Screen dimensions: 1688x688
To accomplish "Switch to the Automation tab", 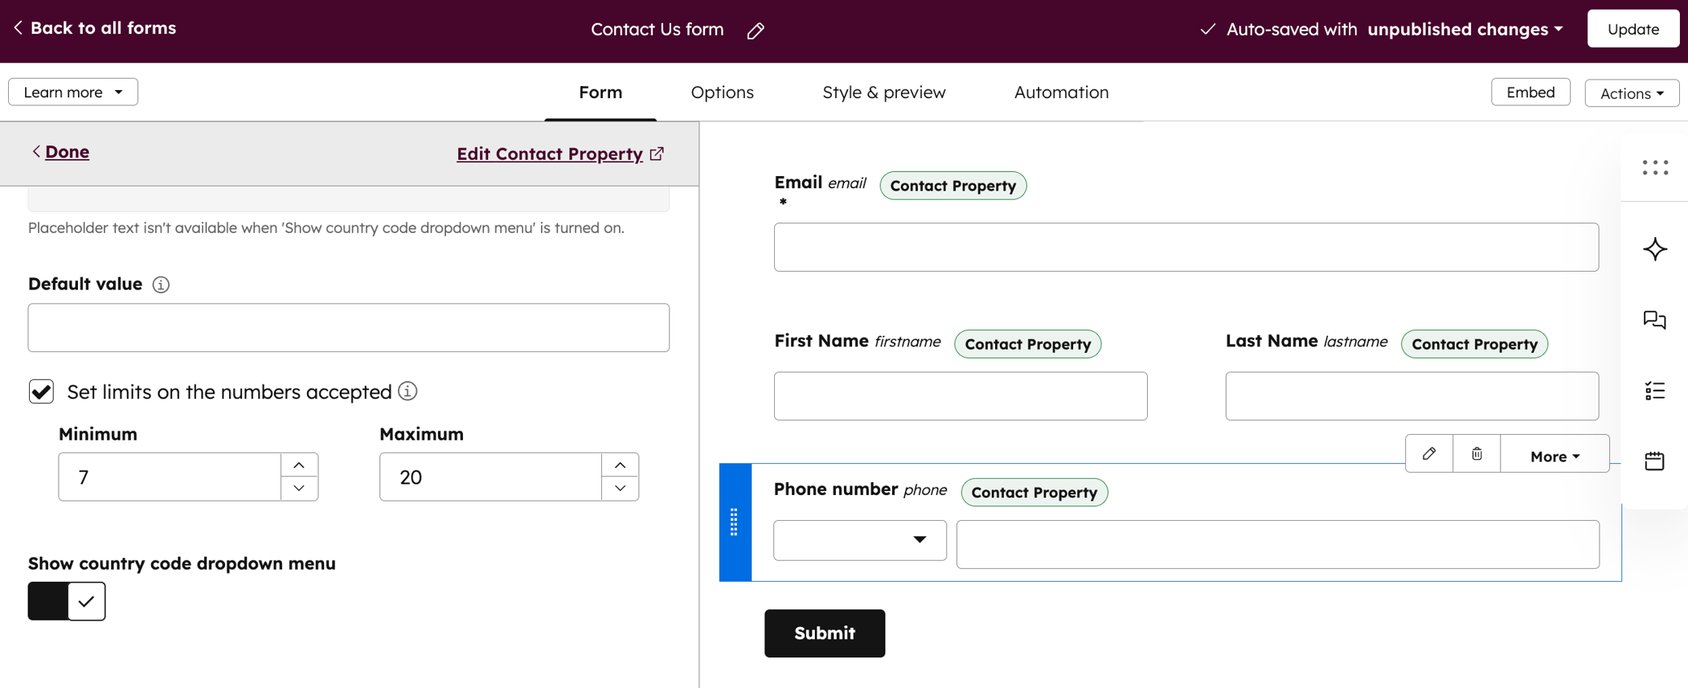I will pyautogui.click(x=1061, y=92).
